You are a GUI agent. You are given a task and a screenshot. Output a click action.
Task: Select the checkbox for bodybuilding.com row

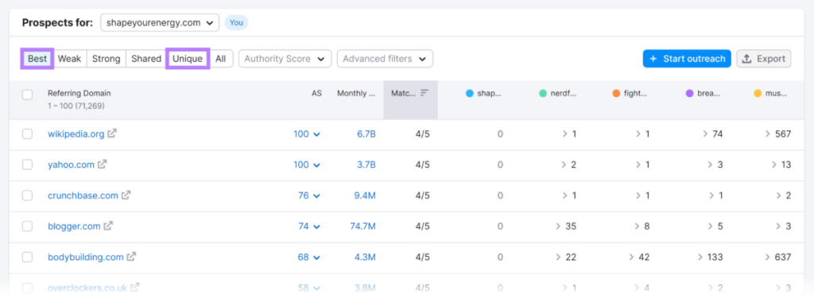[28, 257]
